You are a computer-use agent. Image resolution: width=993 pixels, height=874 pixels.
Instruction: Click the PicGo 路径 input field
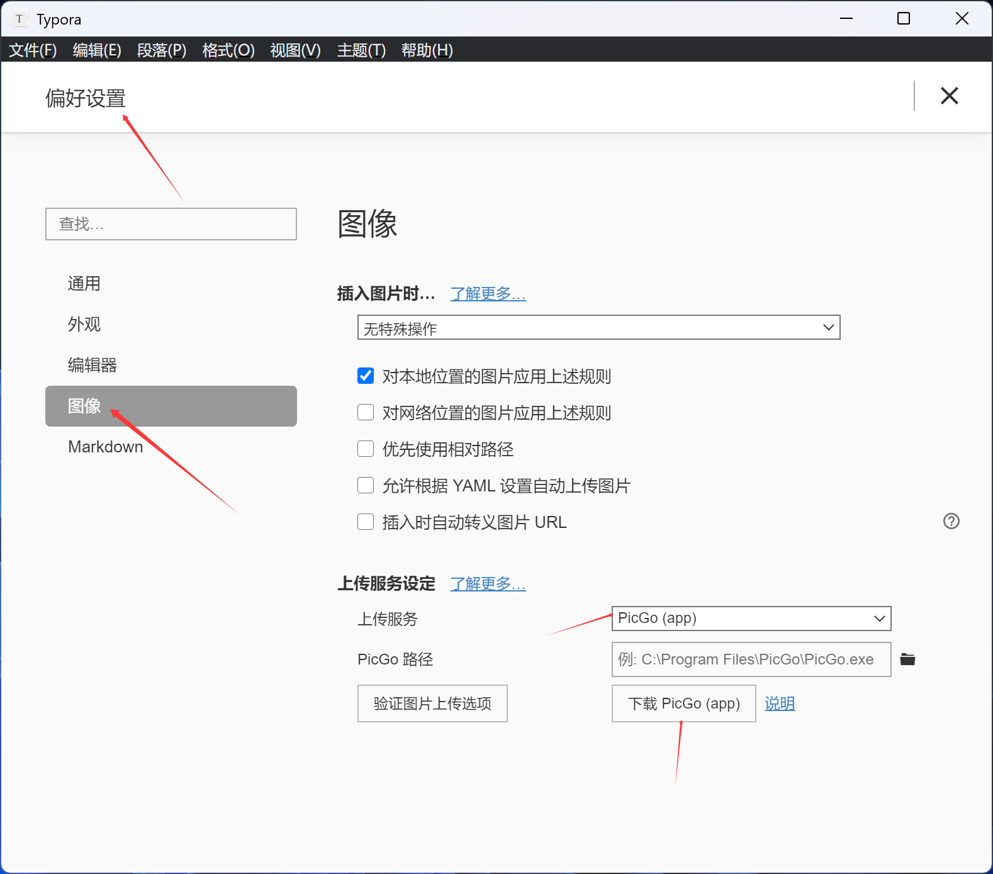751,659
